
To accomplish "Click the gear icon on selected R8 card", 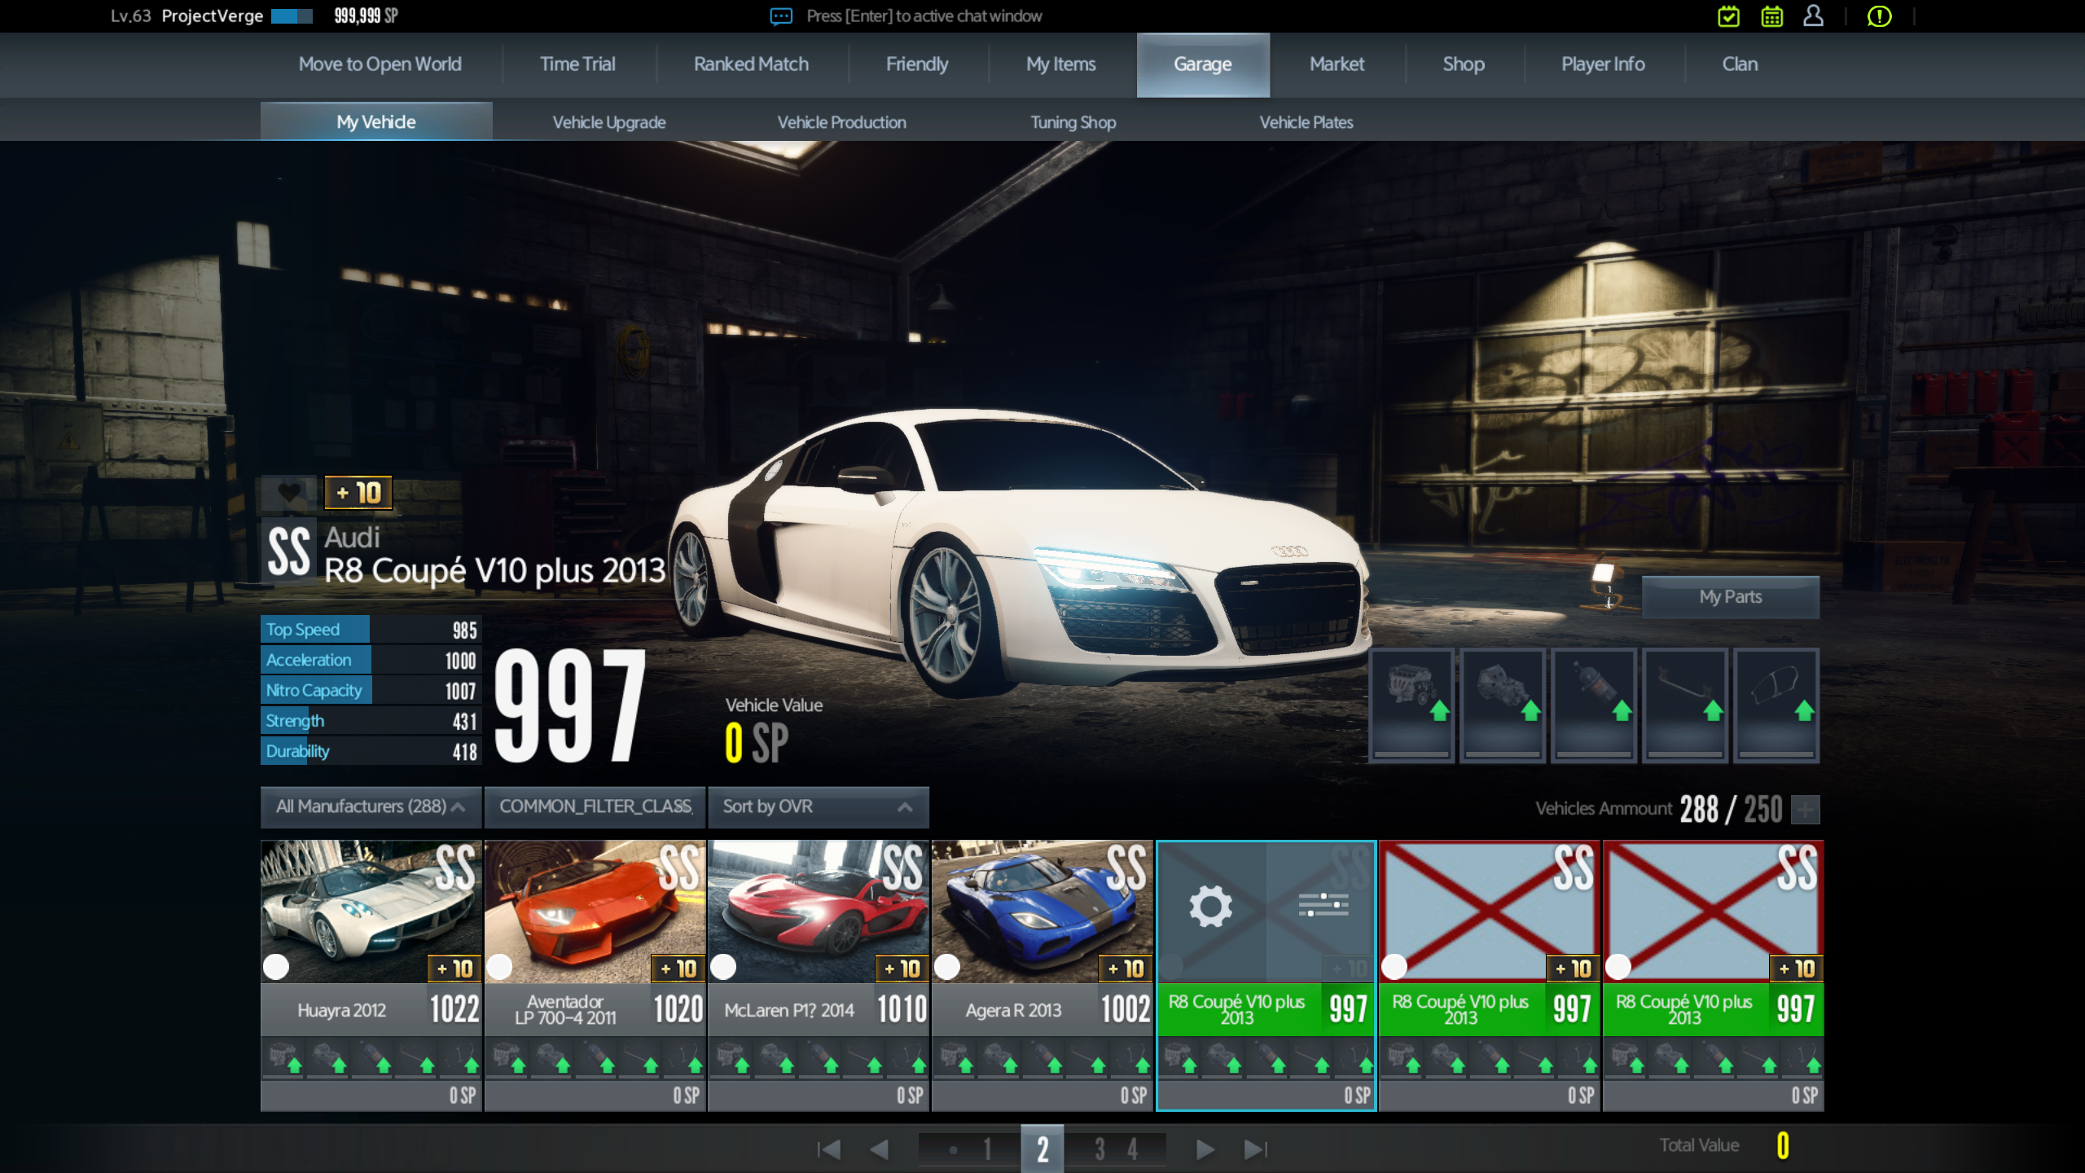I will pos(1210,906).
